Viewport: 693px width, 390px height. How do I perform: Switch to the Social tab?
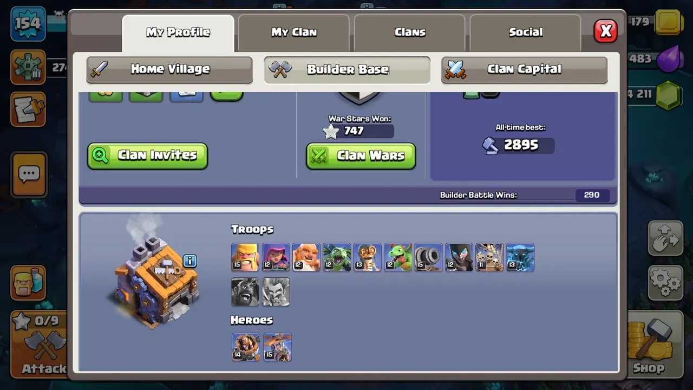pyautogui.click(x=526, y=32)
